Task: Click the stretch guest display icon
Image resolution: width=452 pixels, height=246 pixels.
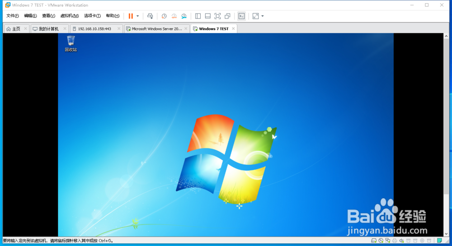Action: pyautogui.click(x=256, y=16)
